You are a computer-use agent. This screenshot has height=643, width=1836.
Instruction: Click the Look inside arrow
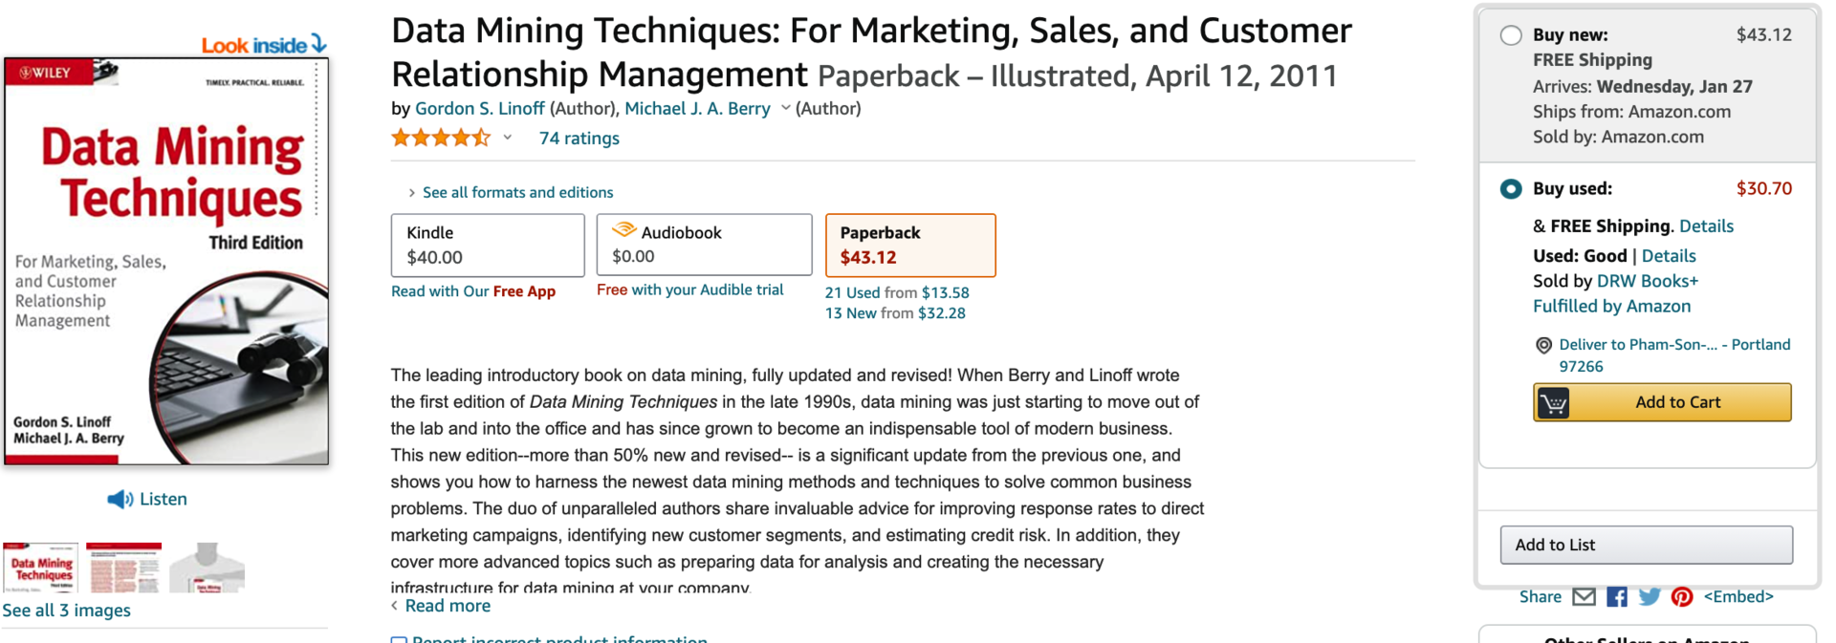pyautogui.click(x=319, y=44)
